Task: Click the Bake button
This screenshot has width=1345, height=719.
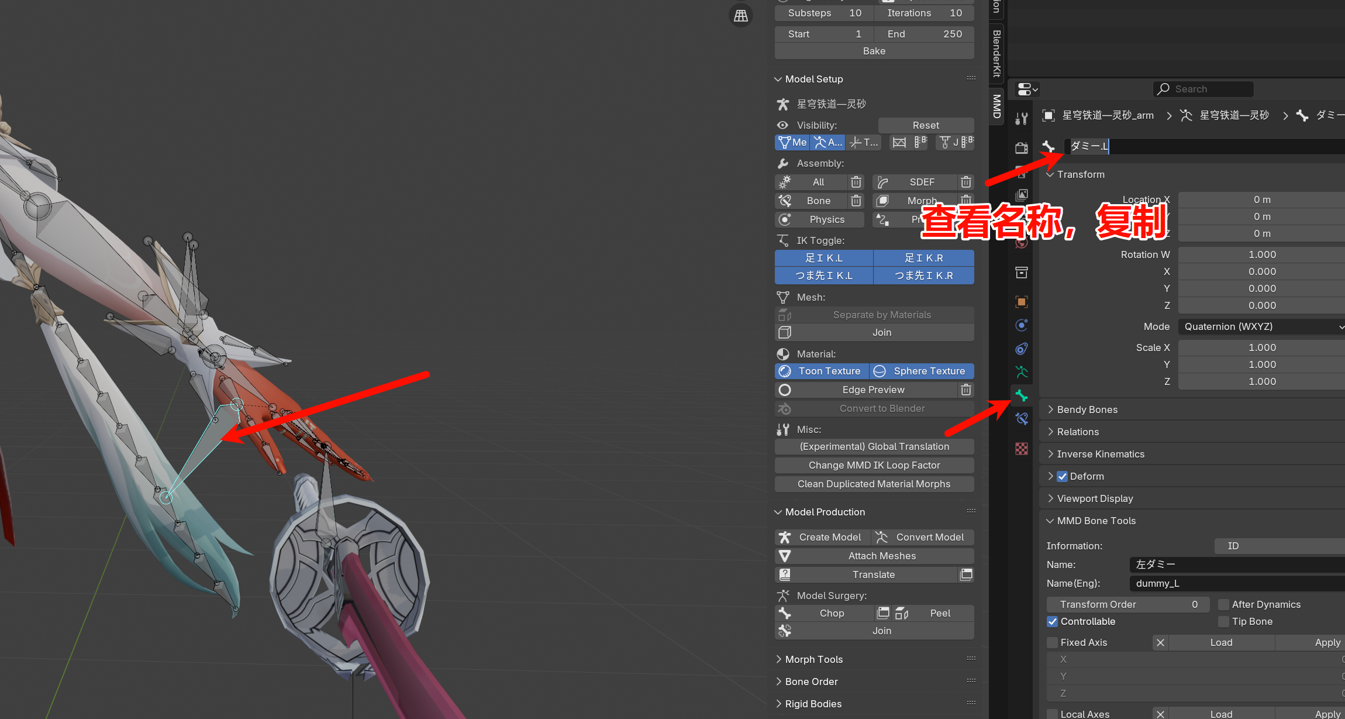Action: click(x=874, y=51)
